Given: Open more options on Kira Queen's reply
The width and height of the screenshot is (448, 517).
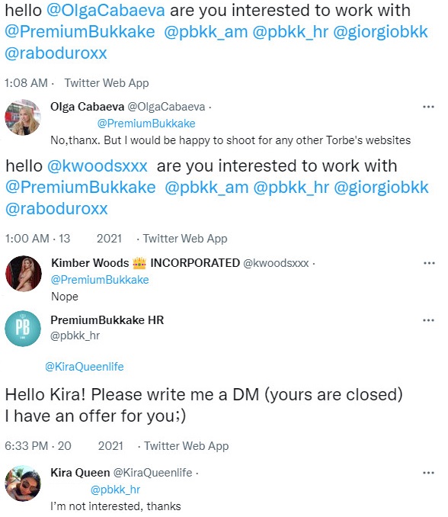Looking at the screenshot, I should 428,473.
